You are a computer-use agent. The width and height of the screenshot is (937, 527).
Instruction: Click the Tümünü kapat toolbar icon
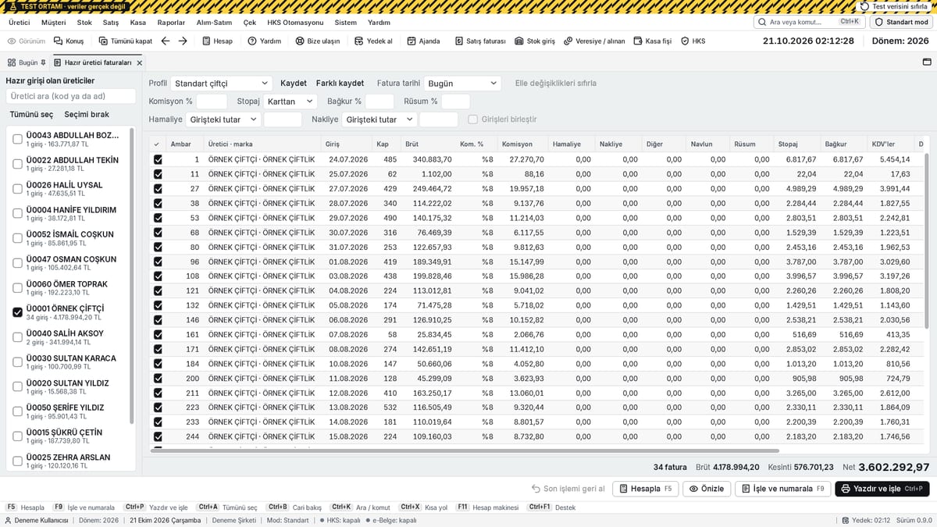point(102,41)
